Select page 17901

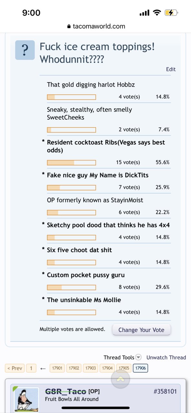(x=57, y=368)
